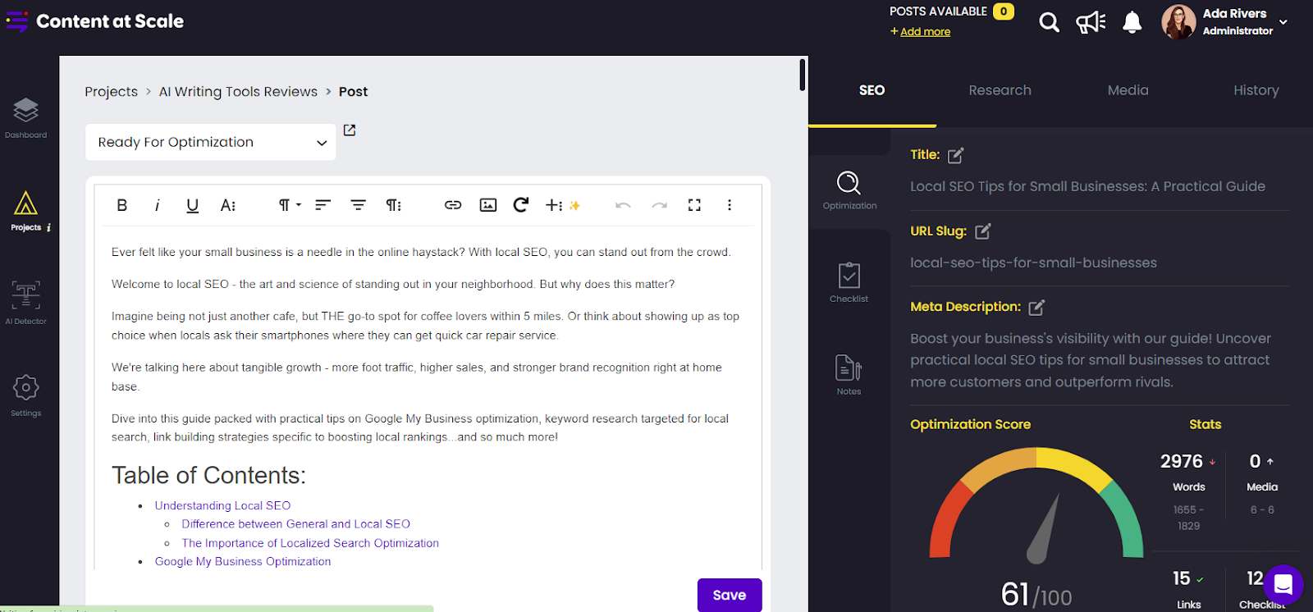Image resolution: width=1313 pixels, height=612 pixels.
Task: Edit the URL Slug
Action: [983, 231]
